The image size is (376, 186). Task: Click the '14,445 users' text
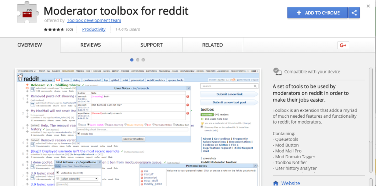[127, 29]
